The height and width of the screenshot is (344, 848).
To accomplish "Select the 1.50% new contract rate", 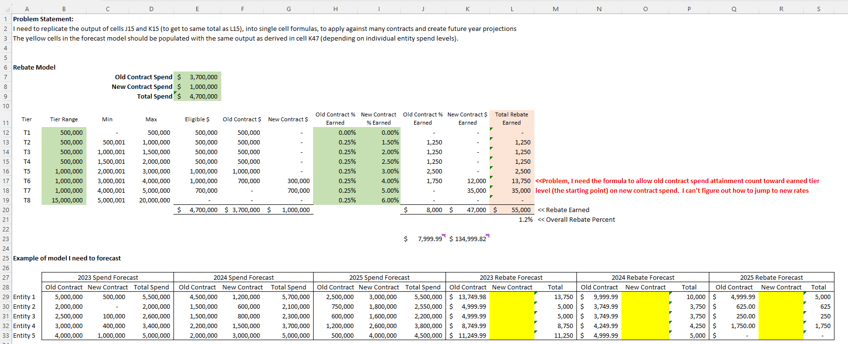I will click(379, 142).
